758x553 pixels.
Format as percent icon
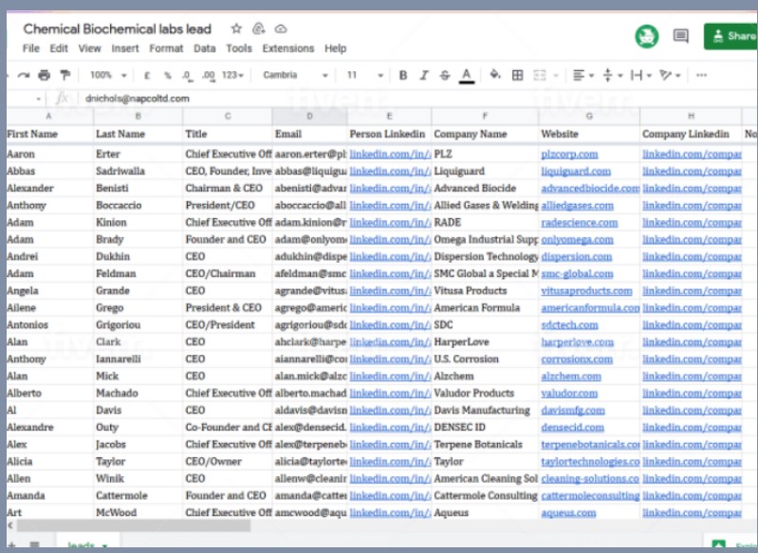coord(167,75)
